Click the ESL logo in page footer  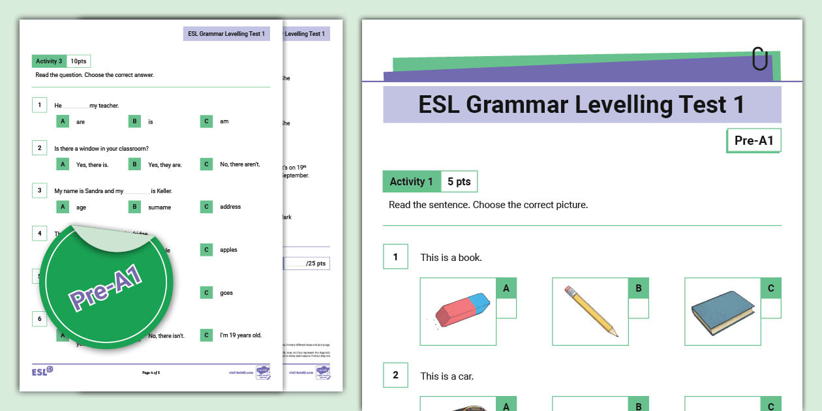coord(42,371)
